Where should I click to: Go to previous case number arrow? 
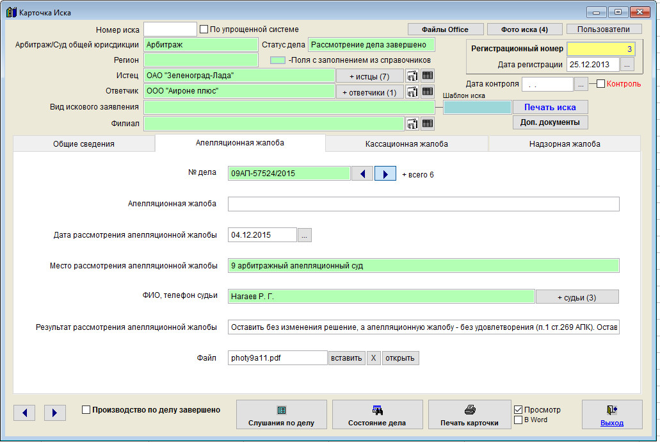(362, 174)
